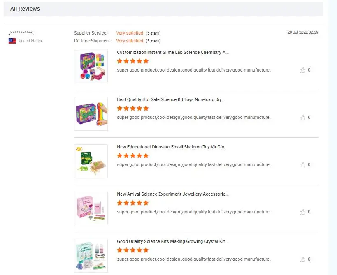View the slime lab product thumbnail

91,67
